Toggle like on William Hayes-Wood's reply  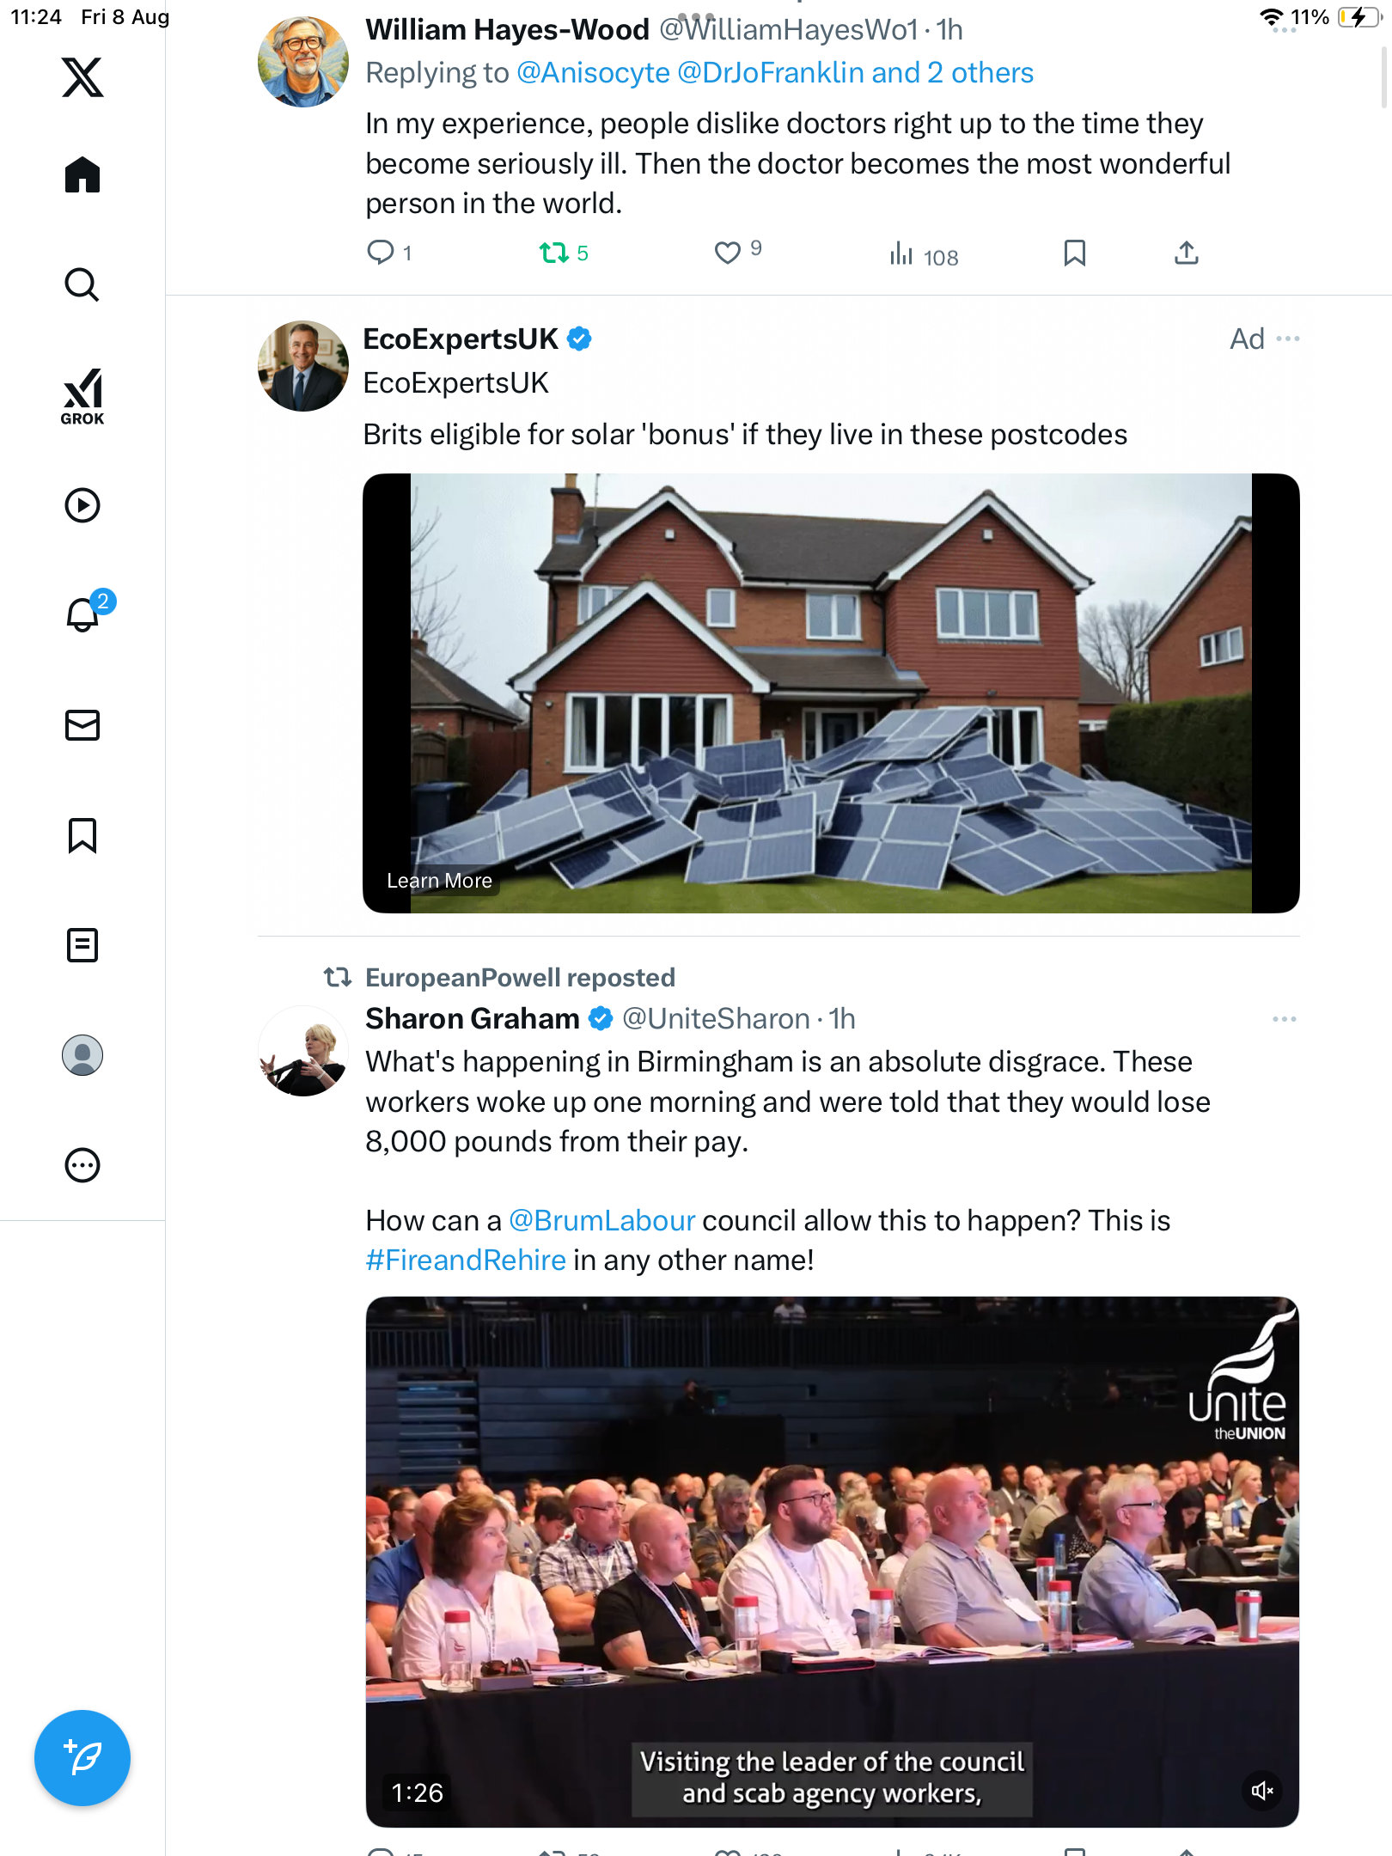click(x=728, y=253)
